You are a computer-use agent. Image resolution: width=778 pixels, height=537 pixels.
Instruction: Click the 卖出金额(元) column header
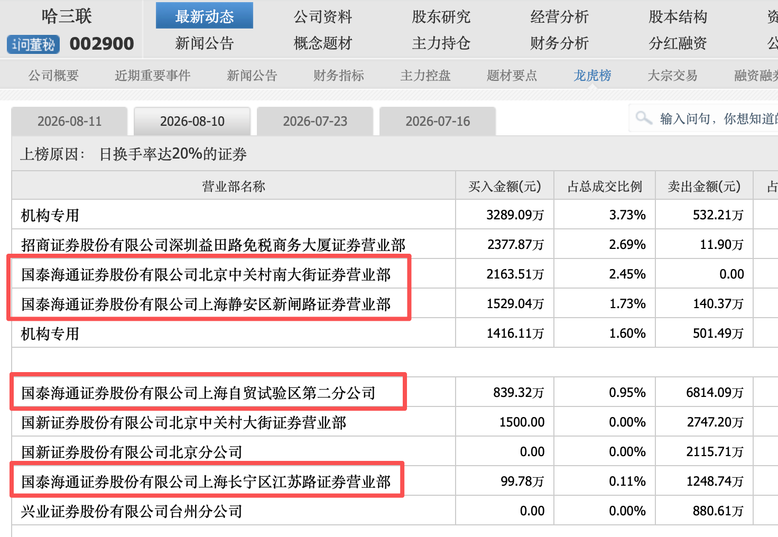point(705,186)
